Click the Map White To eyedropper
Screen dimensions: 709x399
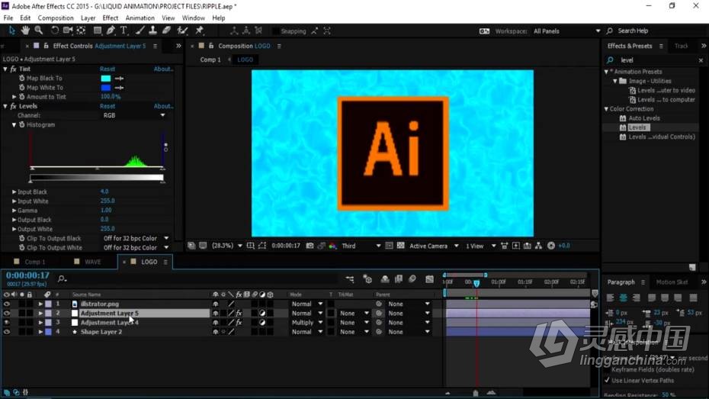tap(120, 88)
